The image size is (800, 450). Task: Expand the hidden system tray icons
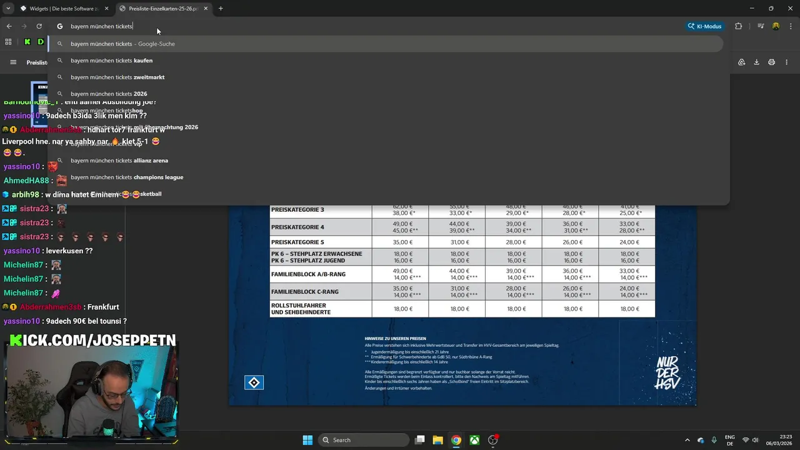coord(687,440)
